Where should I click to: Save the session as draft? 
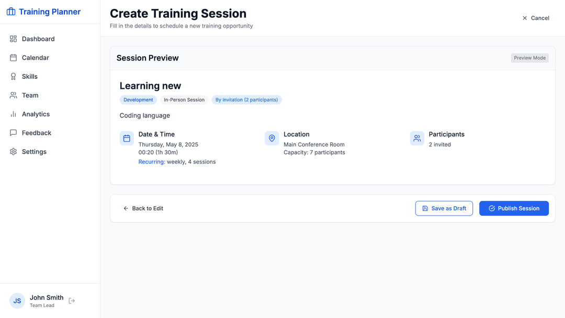coord(444,208)
